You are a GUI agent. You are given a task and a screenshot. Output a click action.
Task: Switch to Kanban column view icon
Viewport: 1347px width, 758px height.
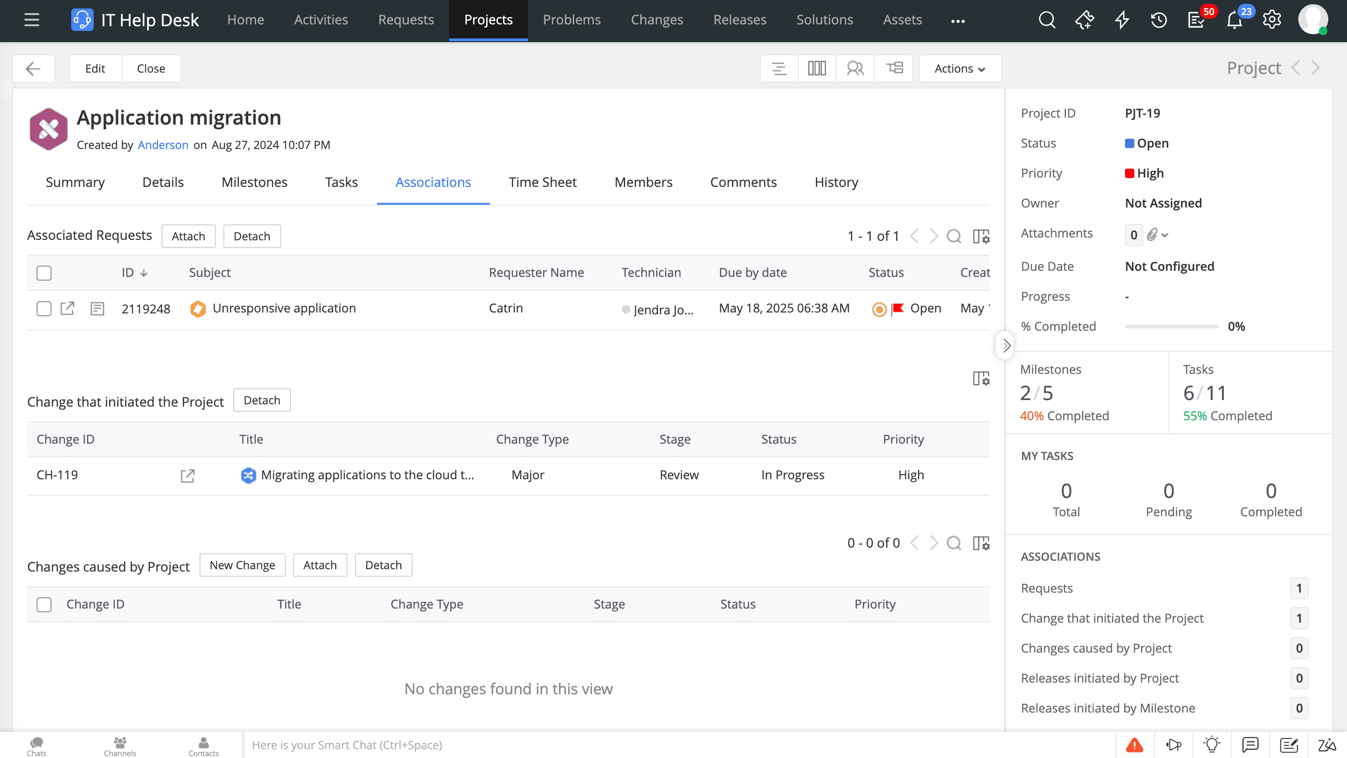click(x=817, y=68)
